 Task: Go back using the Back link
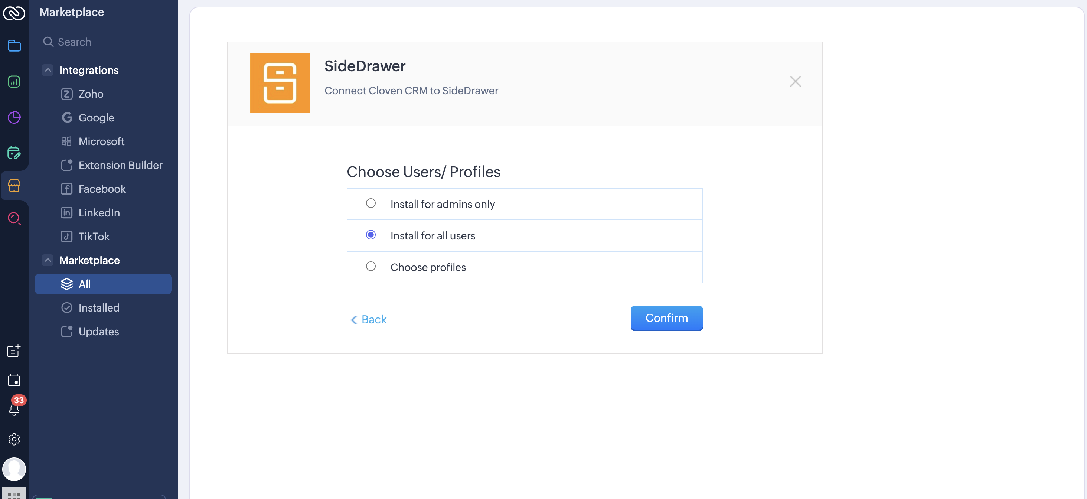[369, 320]
